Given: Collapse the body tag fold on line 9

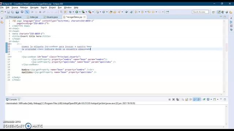Looking at the screenshot, I should (11, 41).
